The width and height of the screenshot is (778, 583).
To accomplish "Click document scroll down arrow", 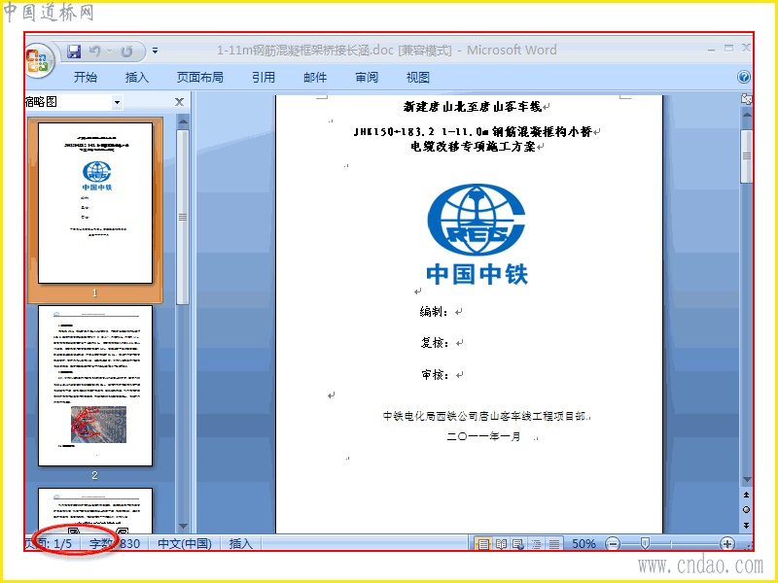I will (x=746, y=480).
